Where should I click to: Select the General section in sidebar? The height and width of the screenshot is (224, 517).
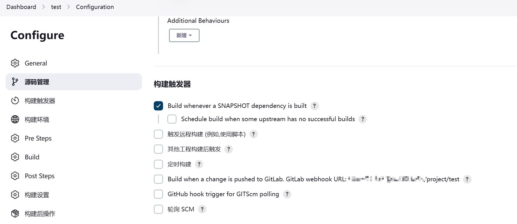(36, 63)
